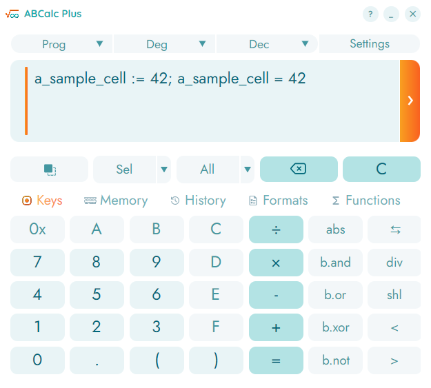
Task: Click the copy/window icon button left of Sel
Action: click(49, 169)
